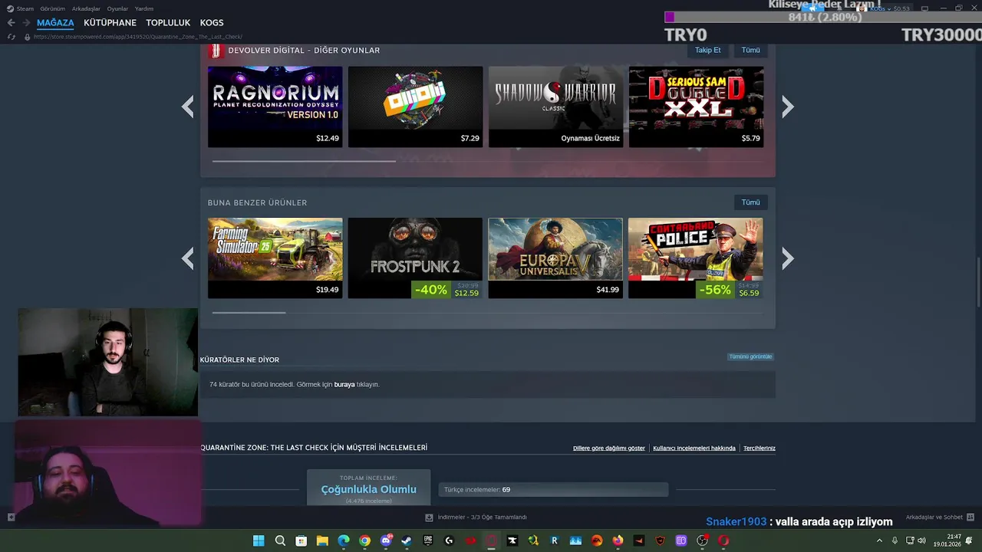The image size is (982, 552).
Task: Open Rockstar Games Launcher from taskbar
Action: pyautogui.click(x=555, y=540)
